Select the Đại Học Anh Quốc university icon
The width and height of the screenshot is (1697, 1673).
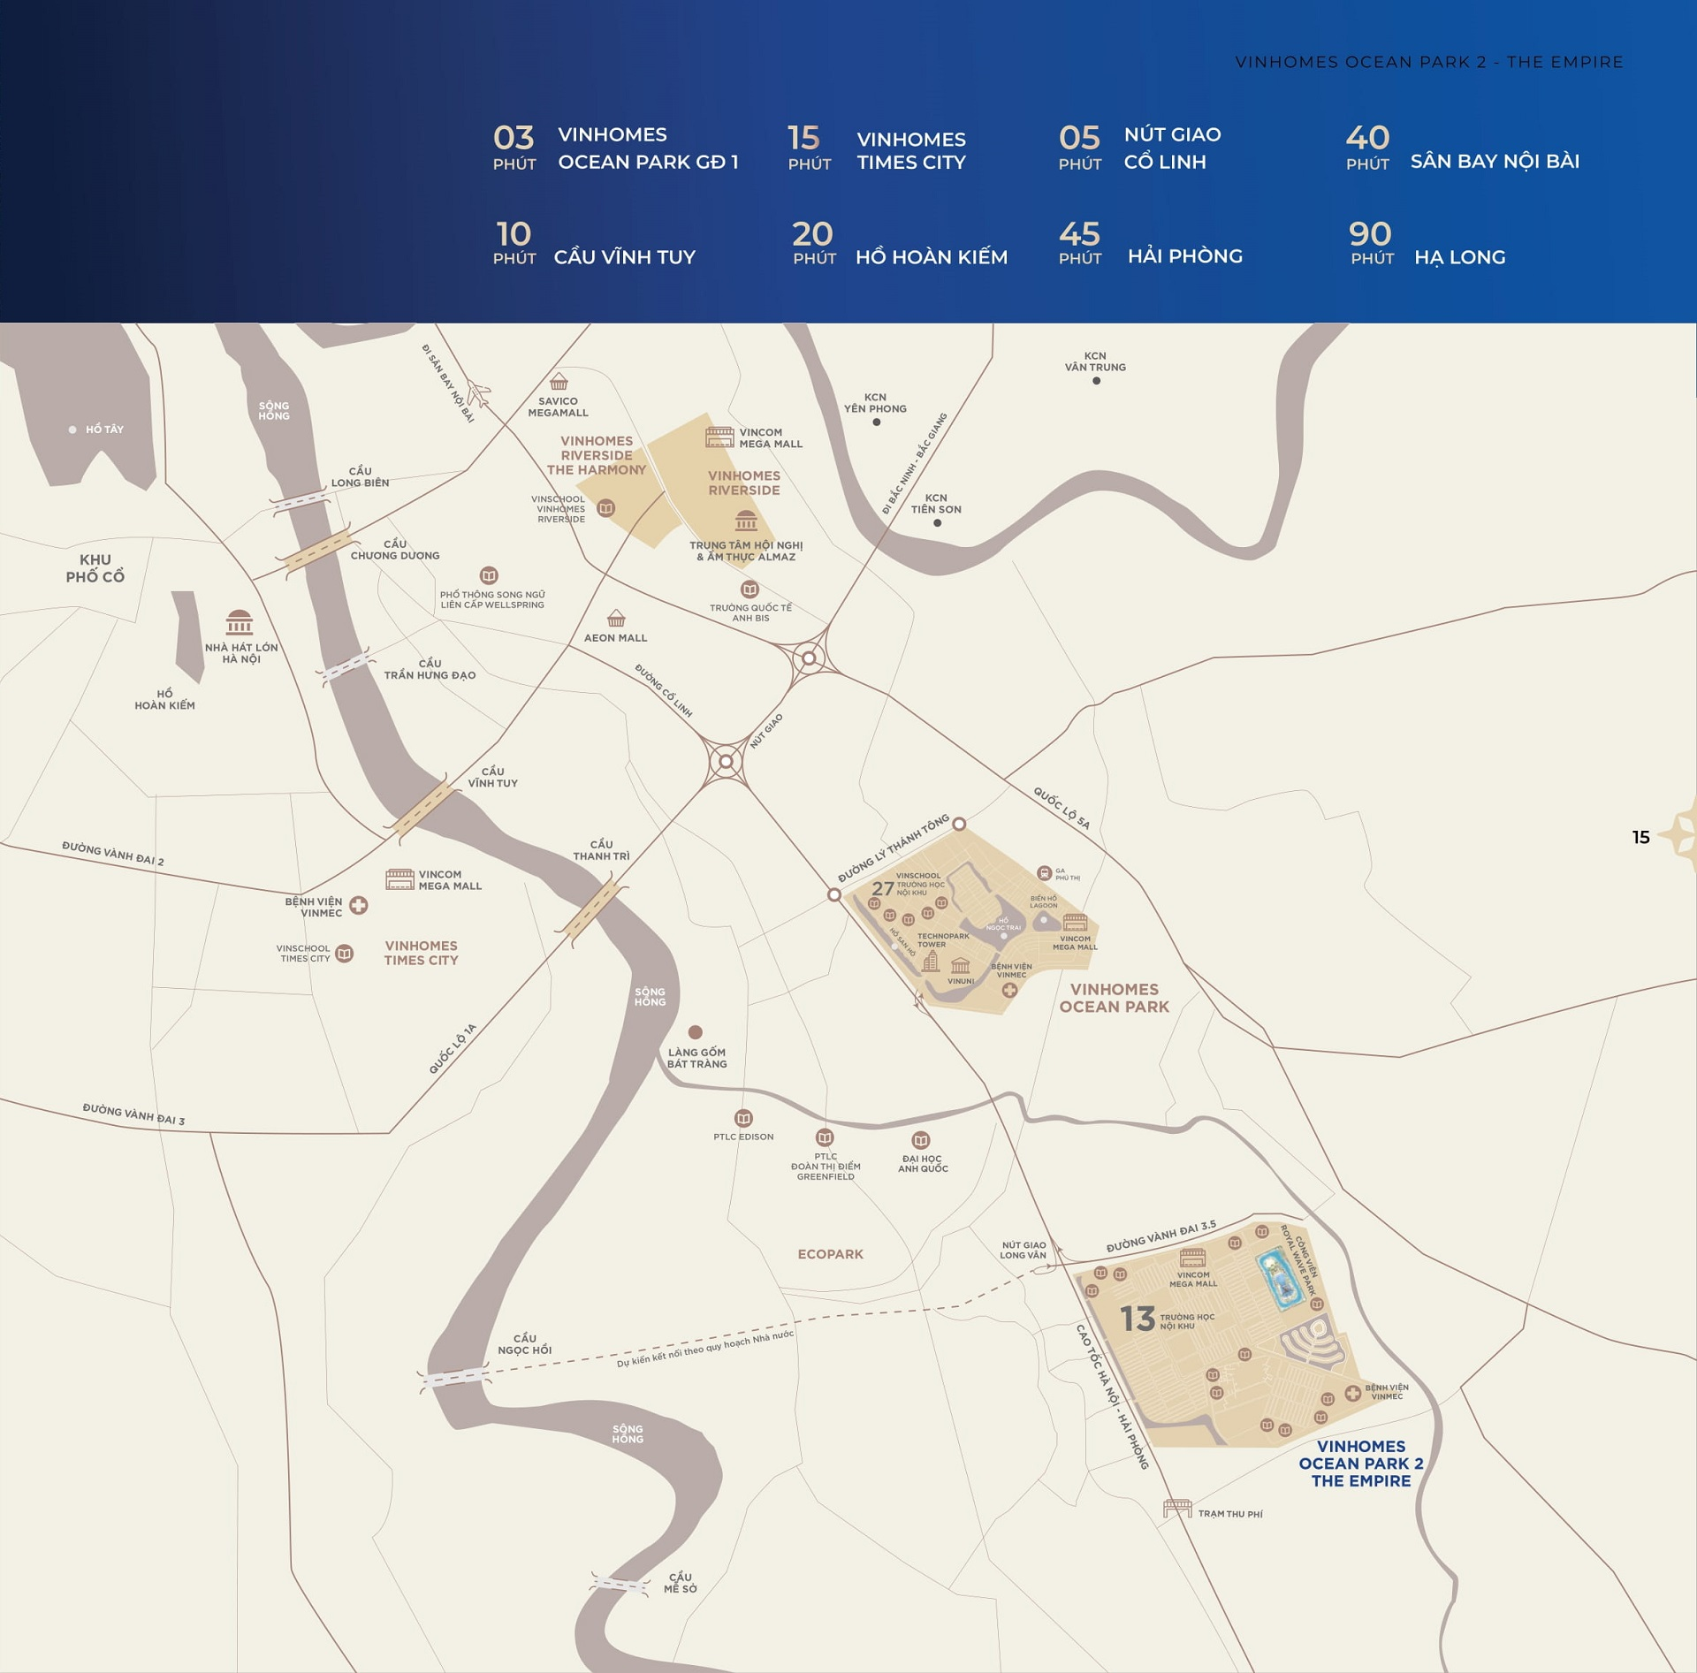point(921,1140)
